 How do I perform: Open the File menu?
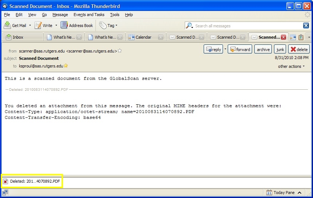[7, 15]
